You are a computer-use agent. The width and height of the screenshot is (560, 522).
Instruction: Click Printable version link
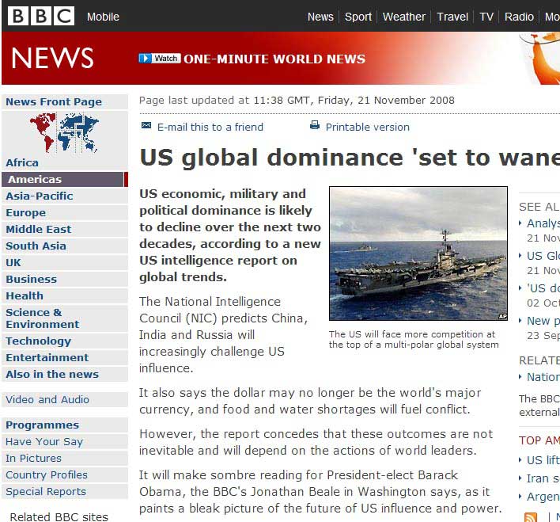(x=368, y=127)
